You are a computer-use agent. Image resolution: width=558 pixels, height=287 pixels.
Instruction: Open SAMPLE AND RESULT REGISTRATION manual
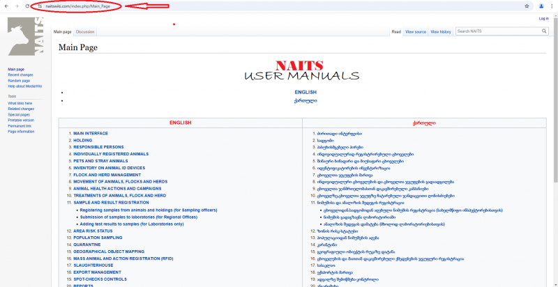tap(111, 203)
